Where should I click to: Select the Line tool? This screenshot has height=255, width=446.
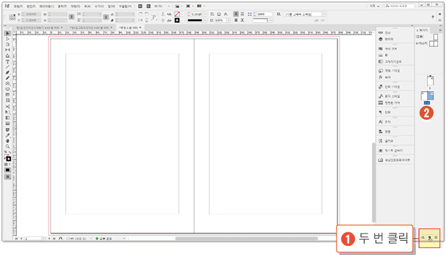point(8,67)
